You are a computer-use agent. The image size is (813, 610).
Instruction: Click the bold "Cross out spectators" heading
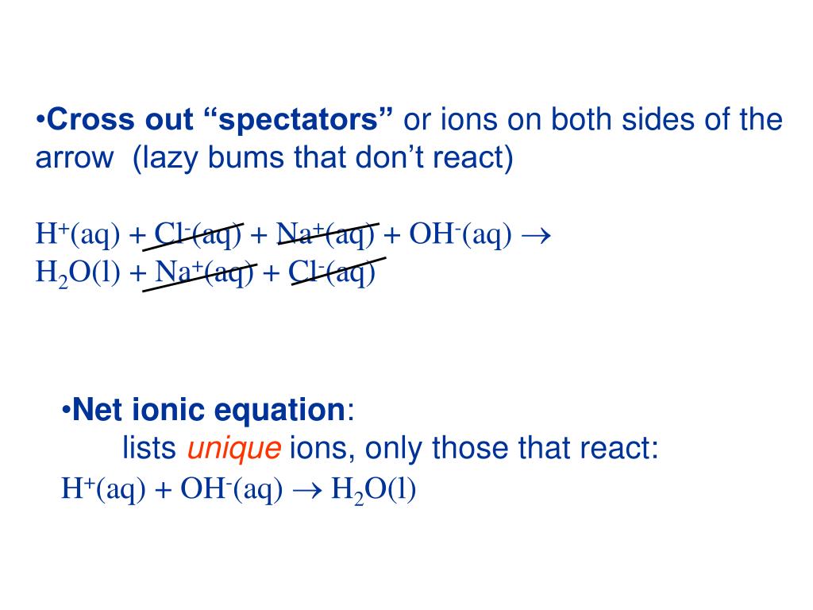pos(219,120)
